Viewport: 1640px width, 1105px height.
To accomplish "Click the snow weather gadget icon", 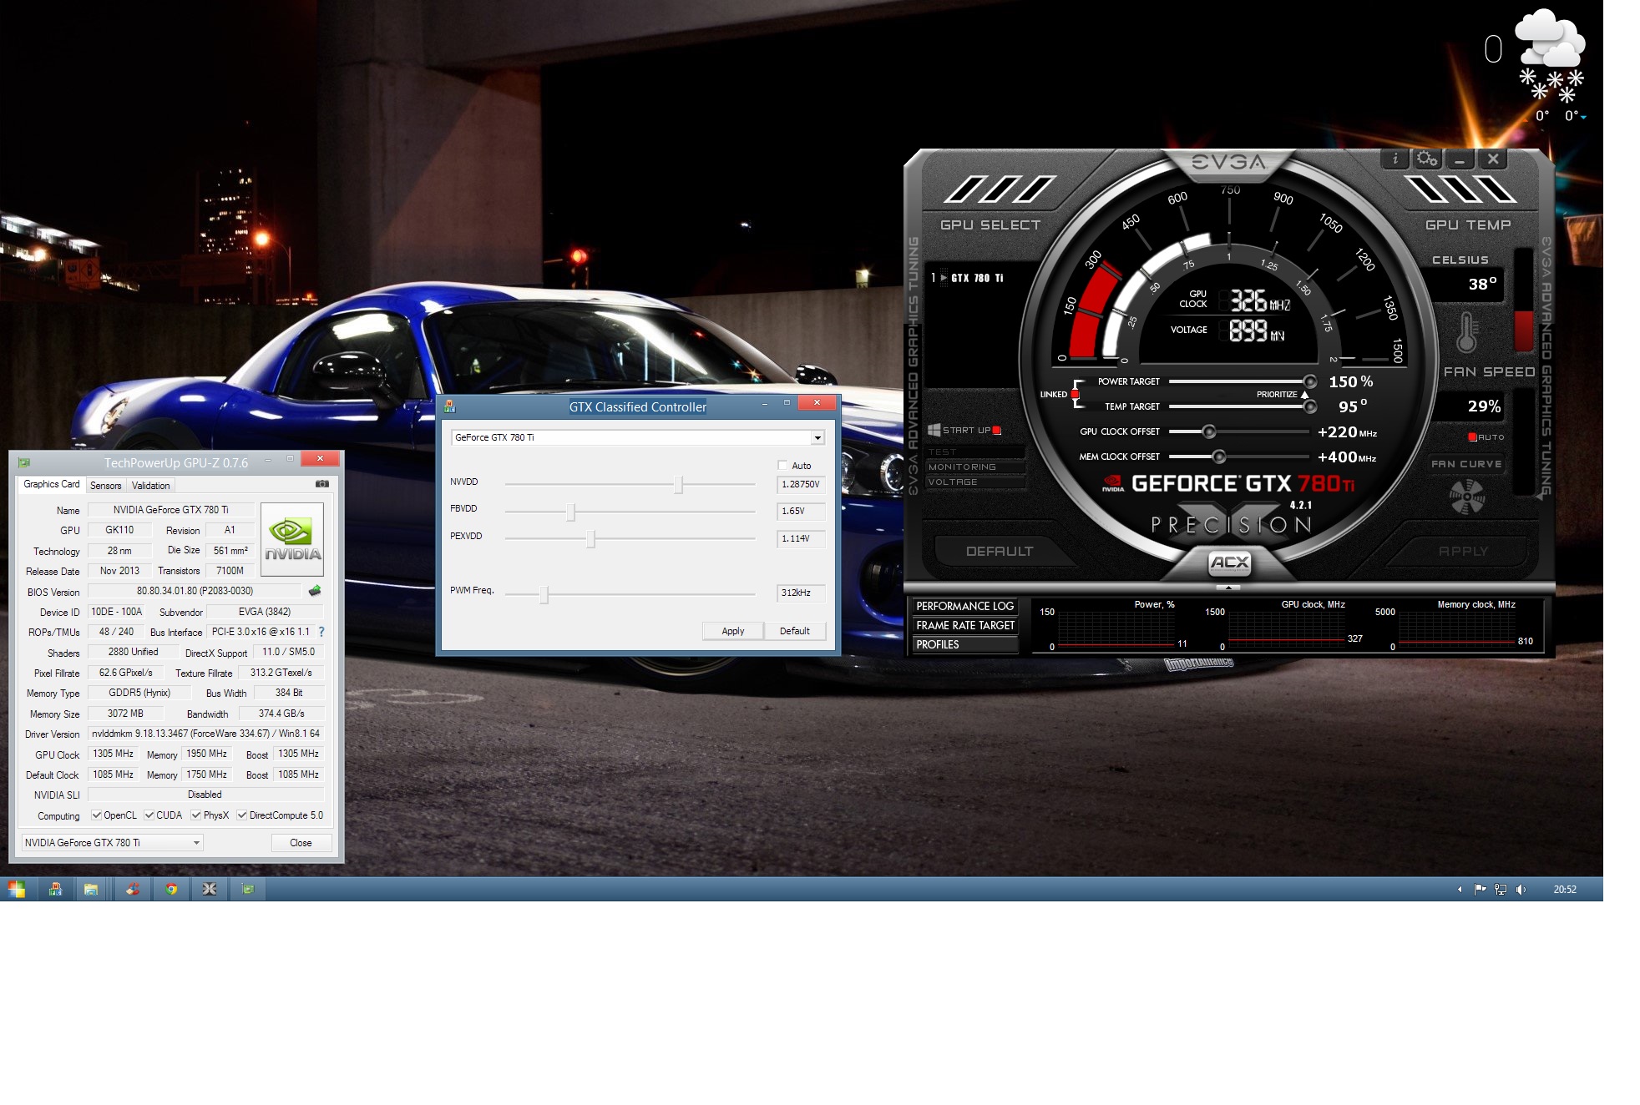I will (x=1550, y=58).
